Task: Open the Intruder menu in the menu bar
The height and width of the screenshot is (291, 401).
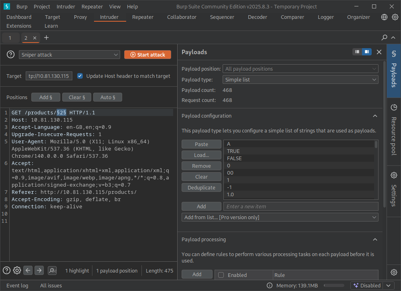Action: click(x=65, y=6)
